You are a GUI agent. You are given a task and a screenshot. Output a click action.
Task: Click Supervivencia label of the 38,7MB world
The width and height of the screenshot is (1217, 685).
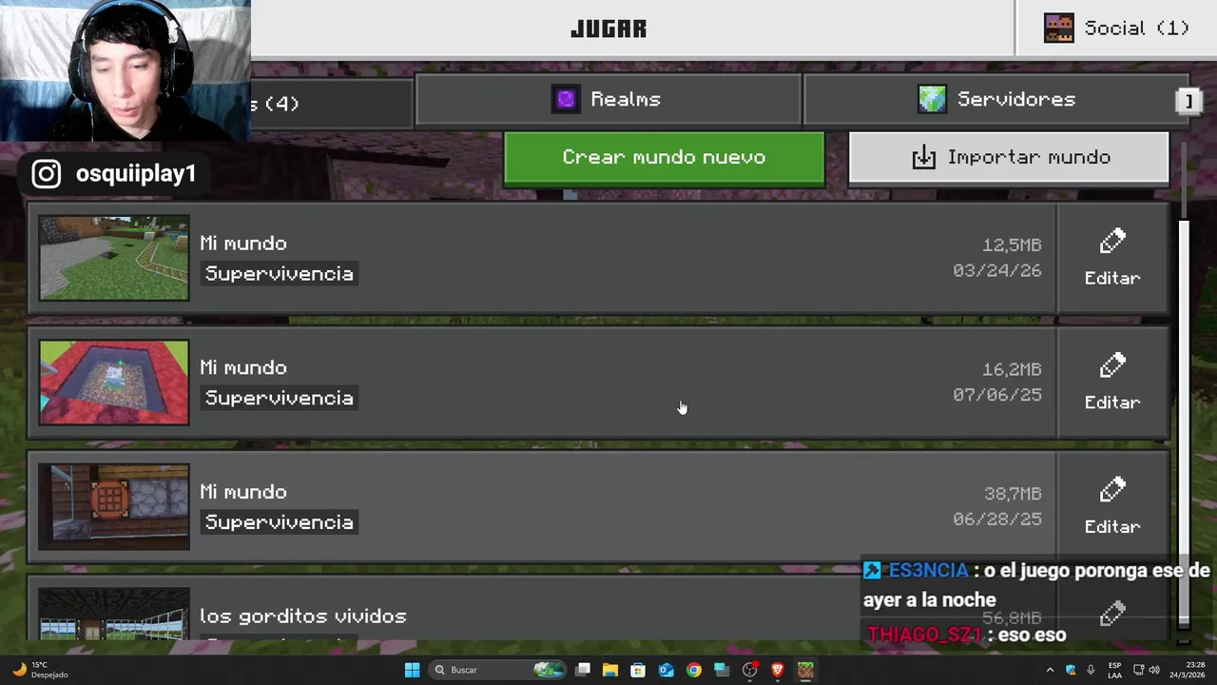[x=280, y=523]
